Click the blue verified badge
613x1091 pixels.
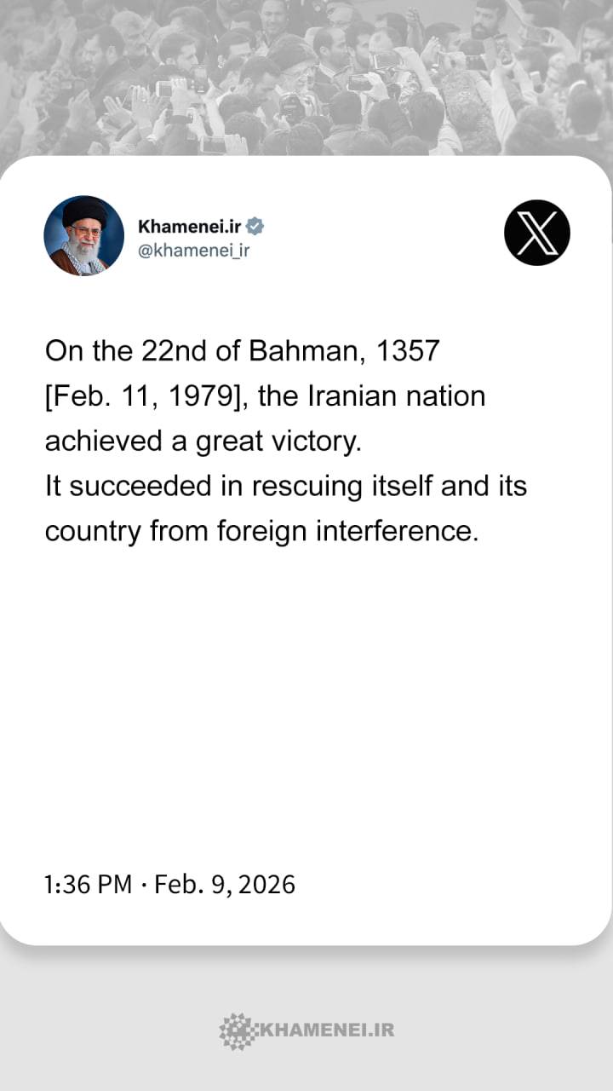pyautogui.click(x=255, y=226)
